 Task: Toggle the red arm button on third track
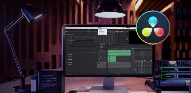(102, 63)
